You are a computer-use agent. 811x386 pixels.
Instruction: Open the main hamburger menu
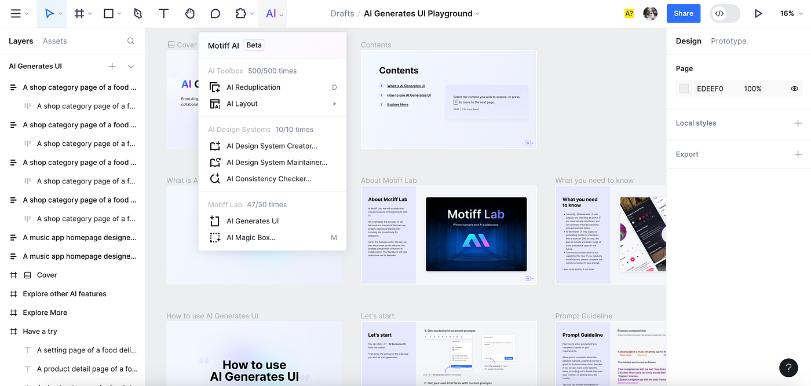16,13
